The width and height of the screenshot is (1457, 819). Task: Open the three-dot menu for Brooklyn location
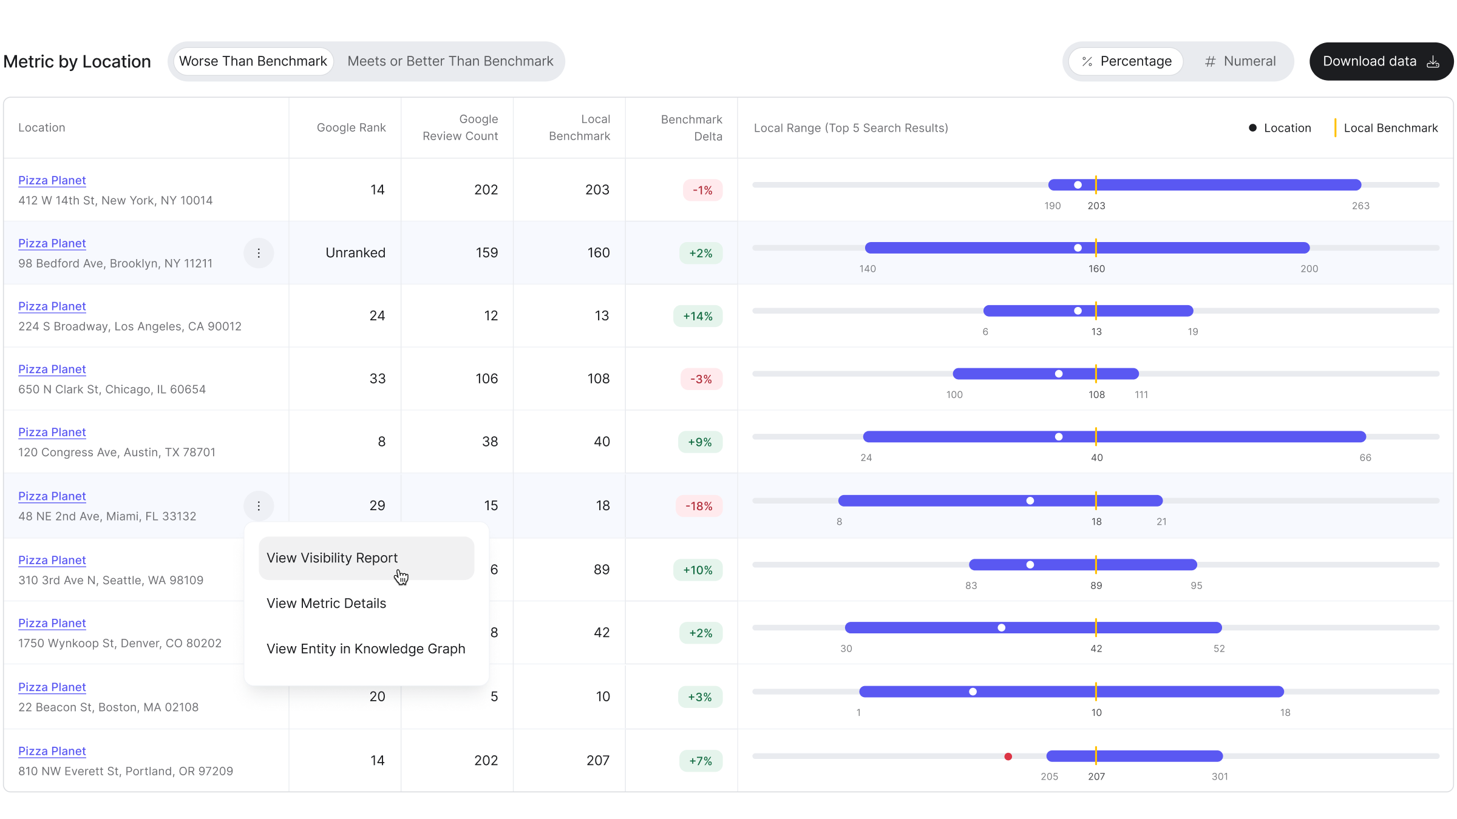click(259, 253)
